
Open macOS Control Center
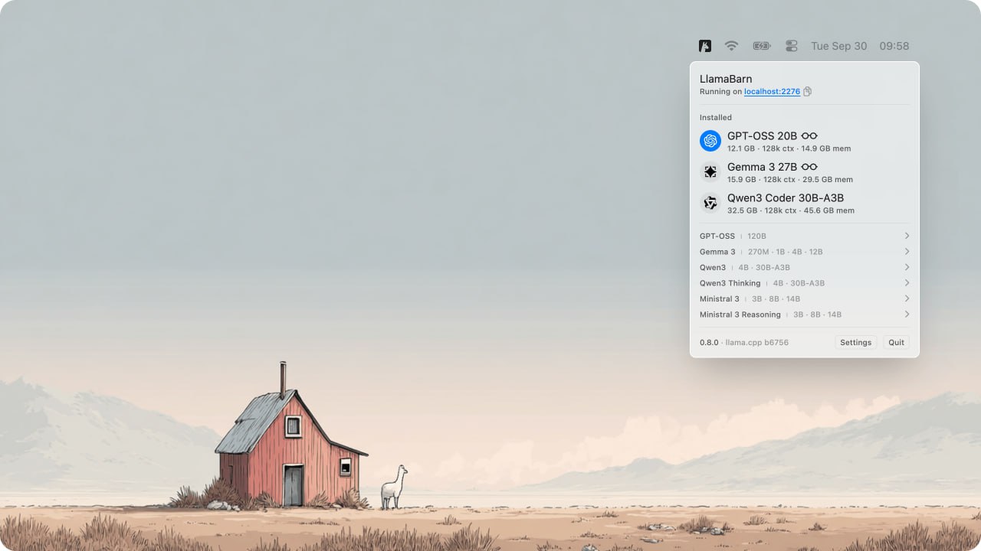pos(792,46)
